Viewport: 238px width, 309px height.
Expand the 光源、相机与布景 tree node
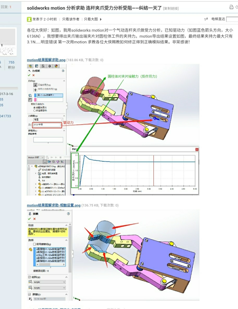36,173
